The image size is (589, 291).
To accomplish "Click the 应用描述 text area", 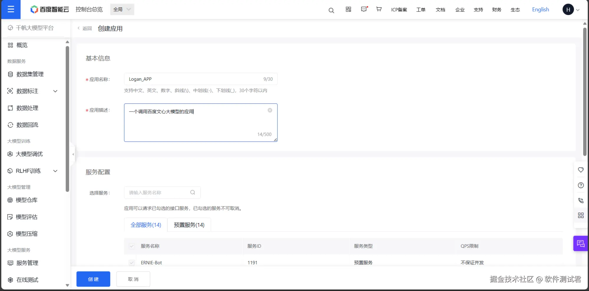I will tap(201, 123).
